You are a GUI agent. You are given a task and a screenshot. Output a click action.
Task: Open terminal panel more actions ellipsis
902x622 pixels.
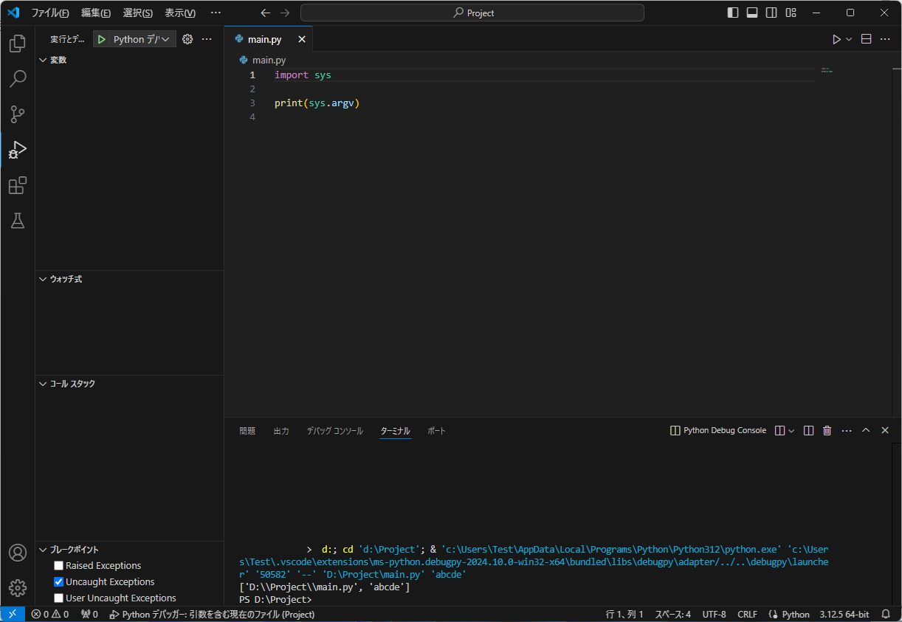point(847,430)
